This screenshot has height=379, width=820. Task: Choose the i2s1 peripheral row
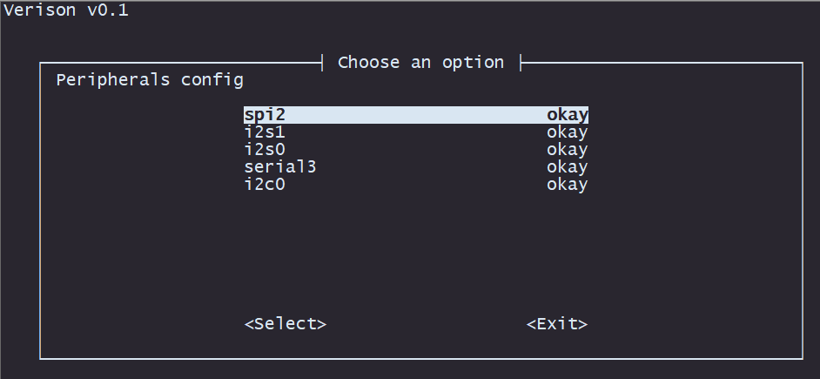[x=416, y=132]
